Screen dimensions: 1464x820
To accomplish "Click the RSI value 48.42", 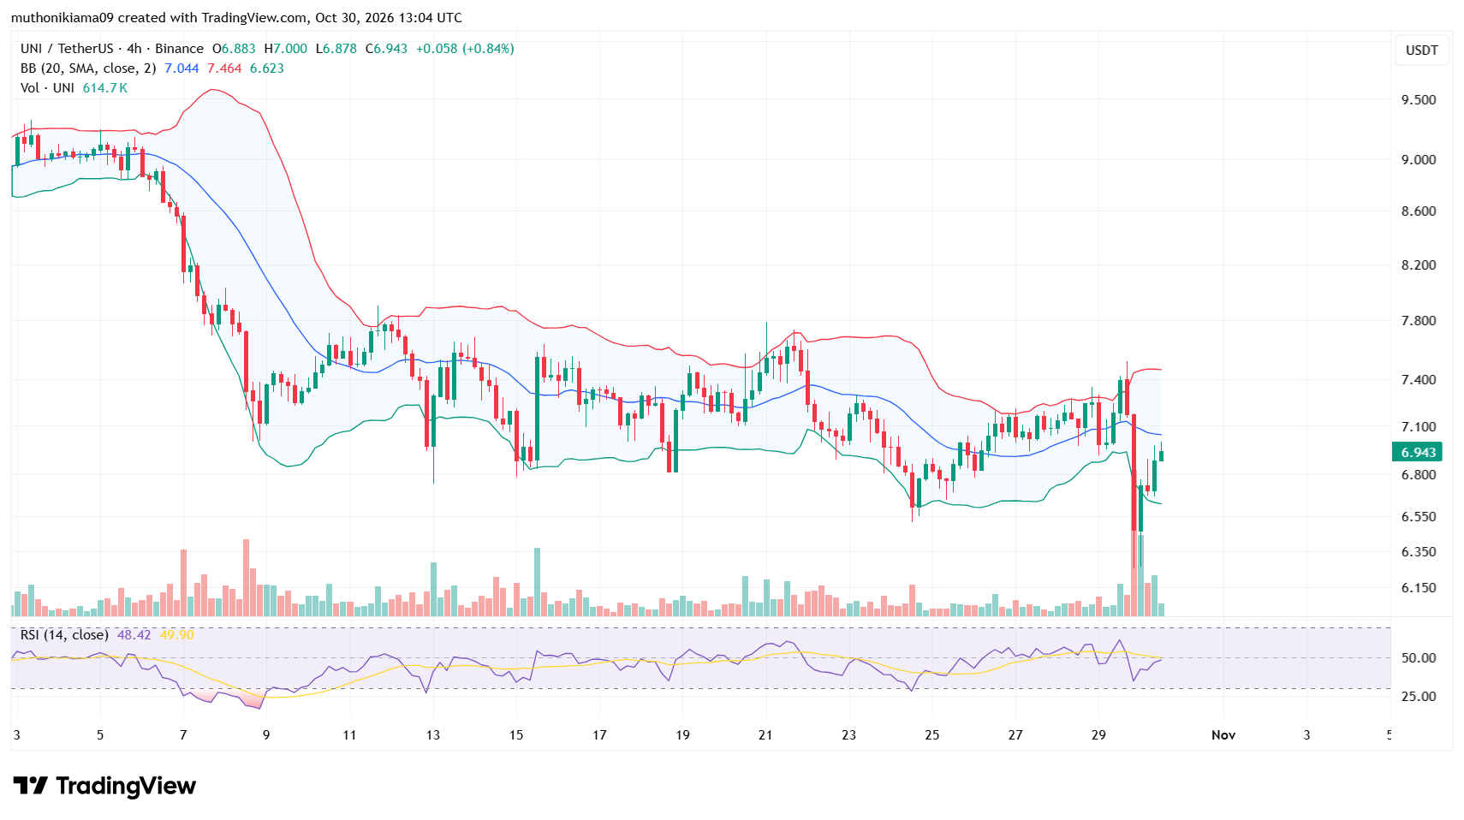I will tap(134, 634).
